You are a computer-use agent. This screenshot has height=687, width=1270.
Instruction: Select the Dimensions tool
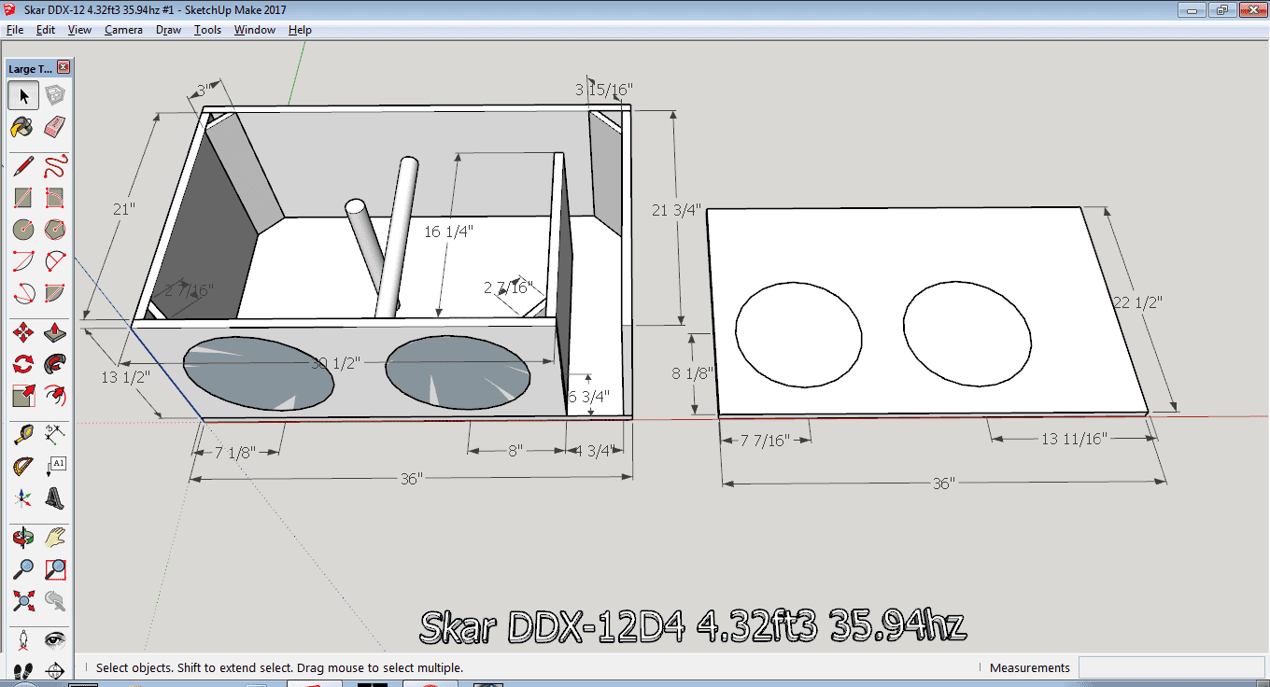coord(55,435)
